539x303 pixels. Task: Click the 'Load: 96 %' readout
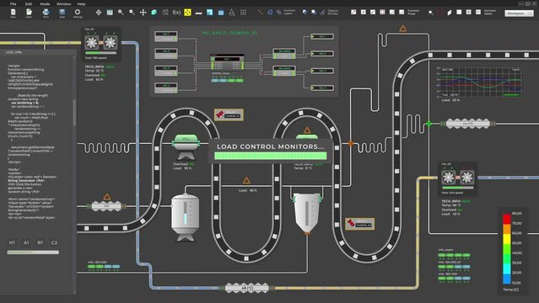coord(247,190)
